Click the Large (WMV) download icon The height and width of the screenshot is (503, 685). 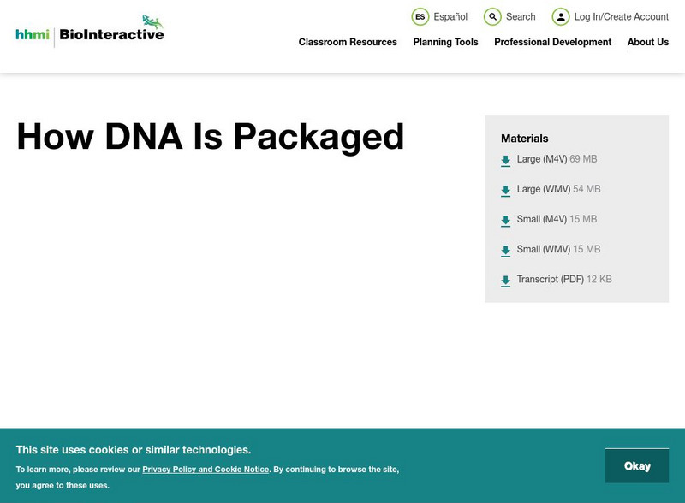coord(504,190)
